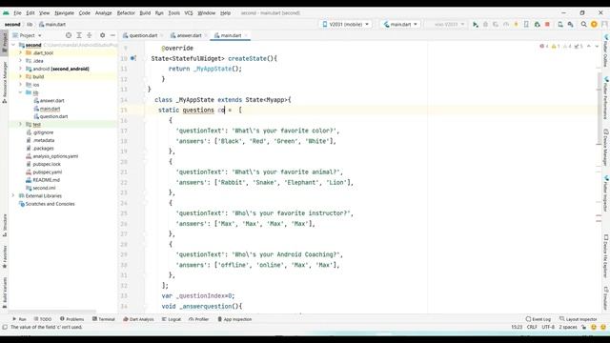Toggle the Build Variants side tab

4,293
